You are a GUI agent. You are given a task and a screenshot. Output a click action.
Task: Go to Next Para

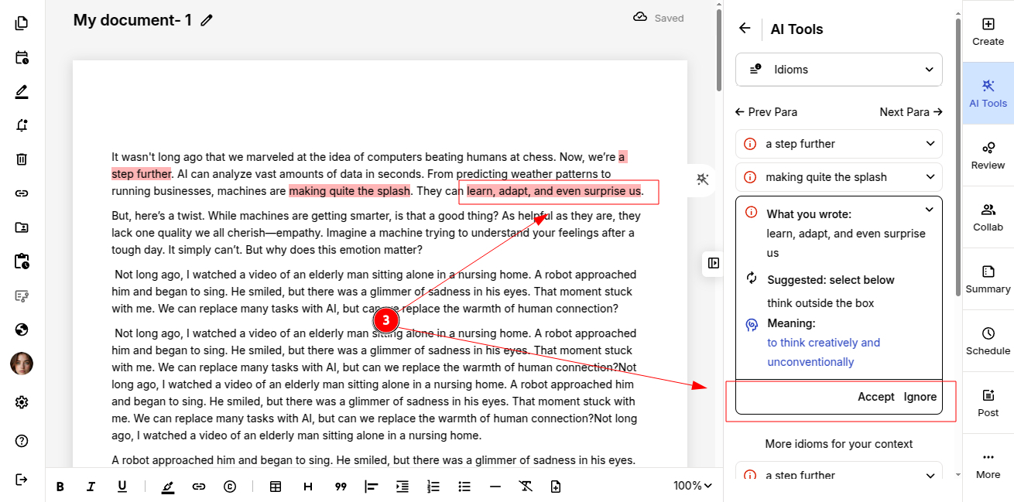tap(910, 112)
